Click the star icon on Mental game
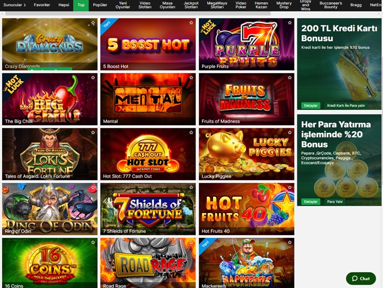The image size is (383, 288). (191, 78)
